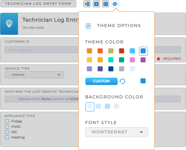Viewport: 186px width, 150px height.
Task: Select the third medium blue background color
Action: 107,106
